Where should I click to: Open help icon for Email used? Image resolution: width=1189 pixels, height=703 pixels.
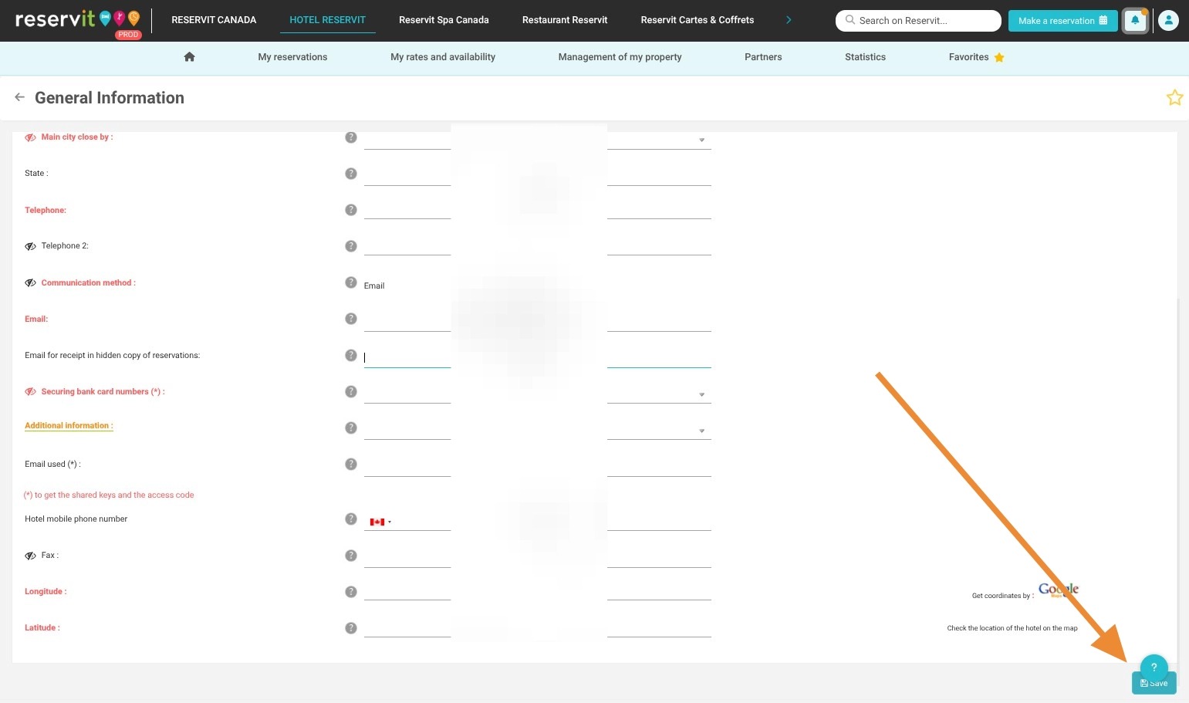pos(351,465)
